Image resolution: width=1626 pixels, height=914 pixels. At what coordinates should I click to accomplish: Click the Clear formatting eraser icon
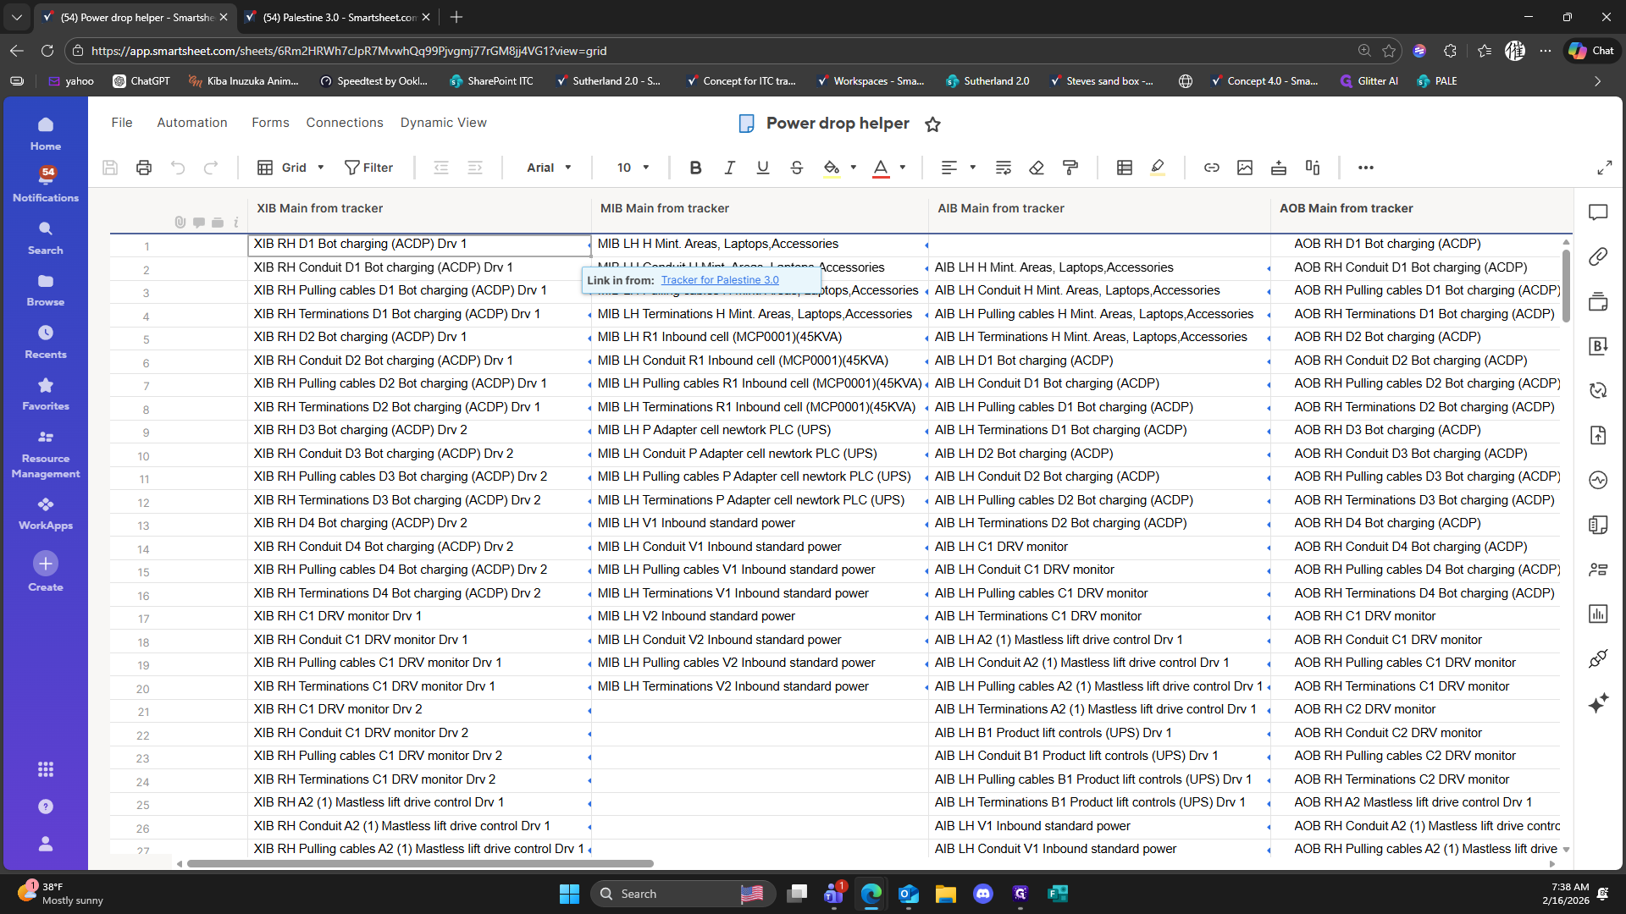coord(1037,168)
